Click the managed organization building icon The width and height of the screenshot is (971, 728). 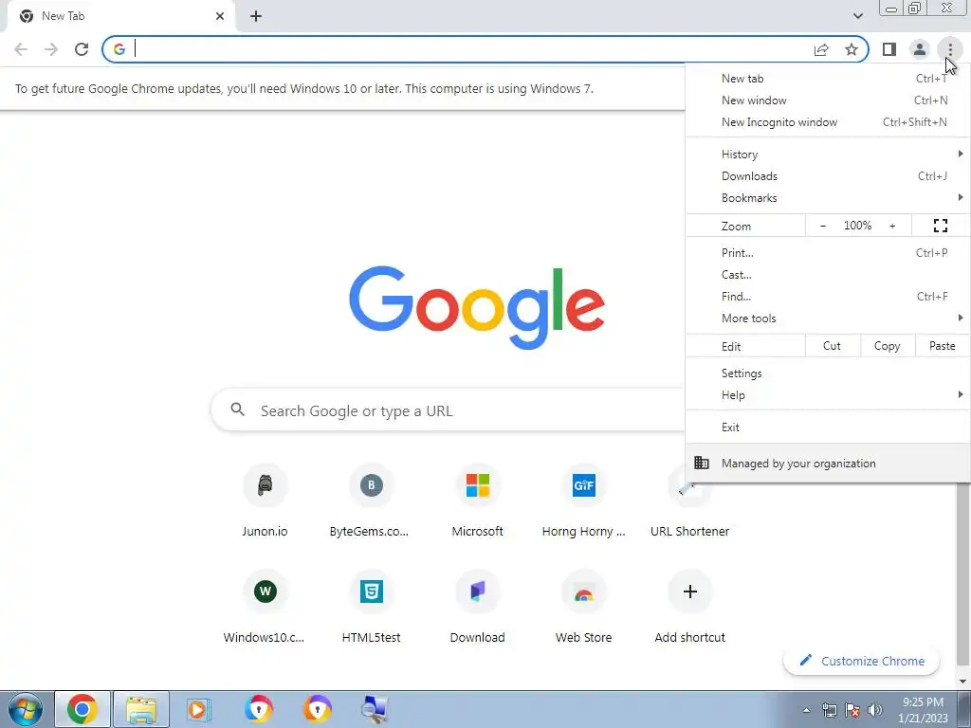coord(702,463)
